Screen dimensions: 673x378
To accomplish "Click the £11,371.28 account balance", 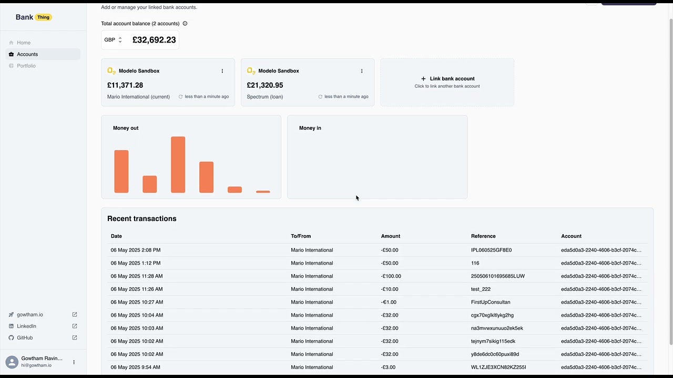I will coord(125,85).
